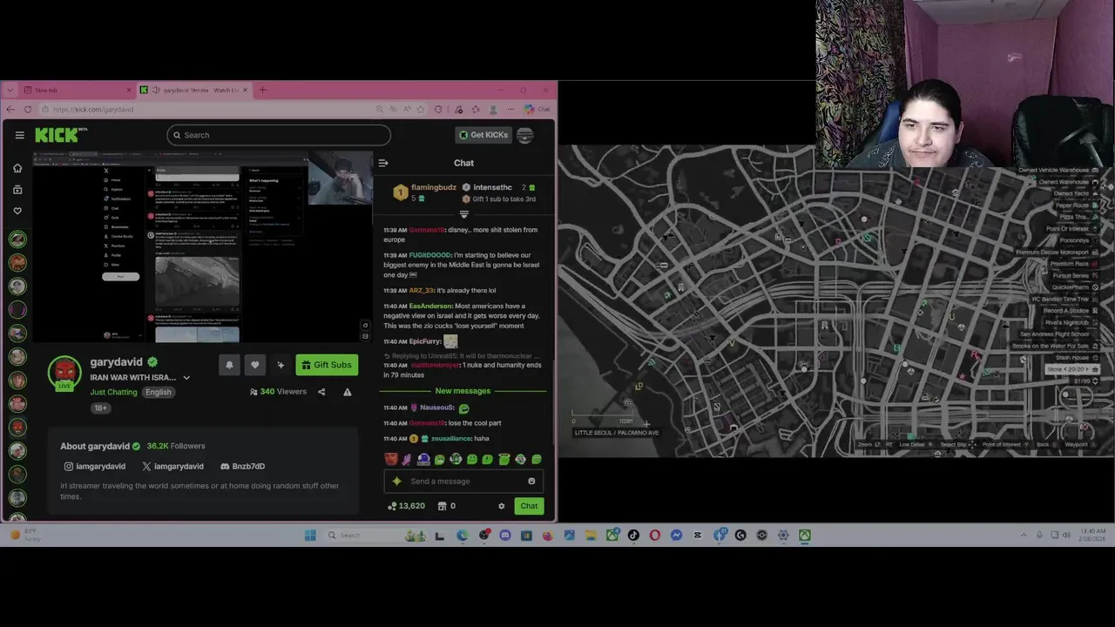This screenshot has height=627, width=1115.
Task: Click the browser back arrow
Action: coord(10,109)
